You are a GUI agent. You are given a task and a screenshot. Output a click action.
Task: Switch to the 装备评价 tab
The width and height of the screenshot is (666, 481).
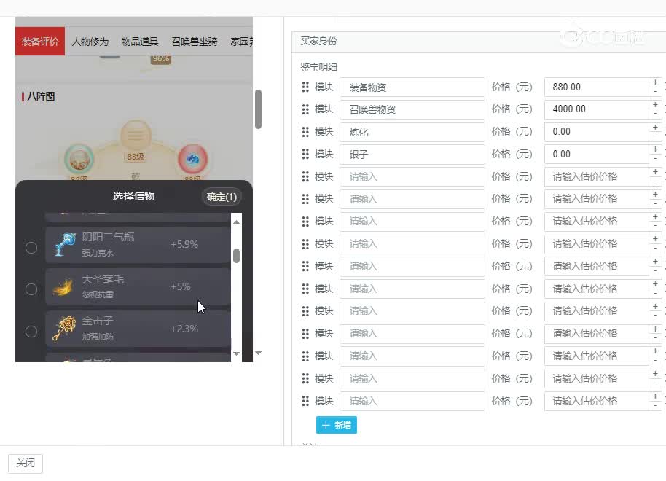[40, 42]
